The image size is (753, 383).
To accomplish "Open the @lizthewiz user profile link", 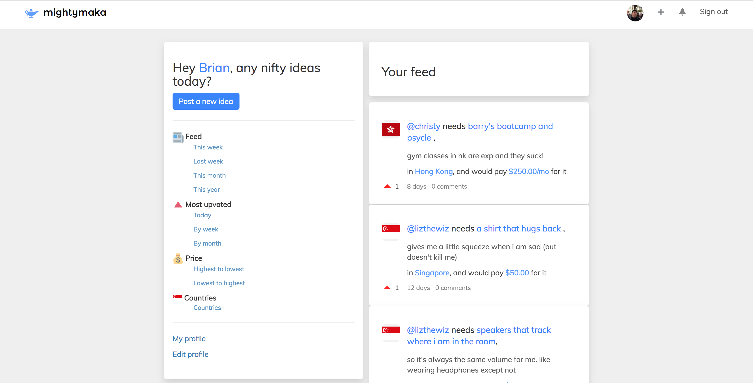I will [x=428, y=229].
